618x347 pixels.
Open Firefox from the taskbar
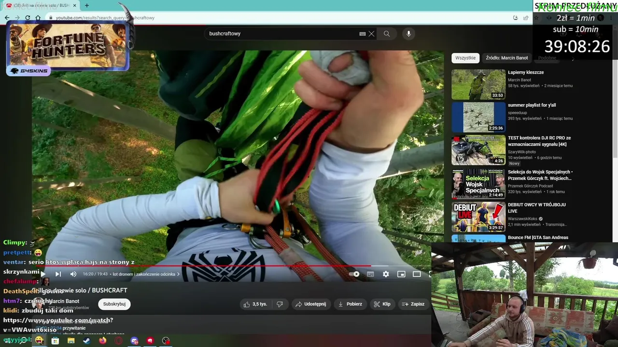click(102, 341)
